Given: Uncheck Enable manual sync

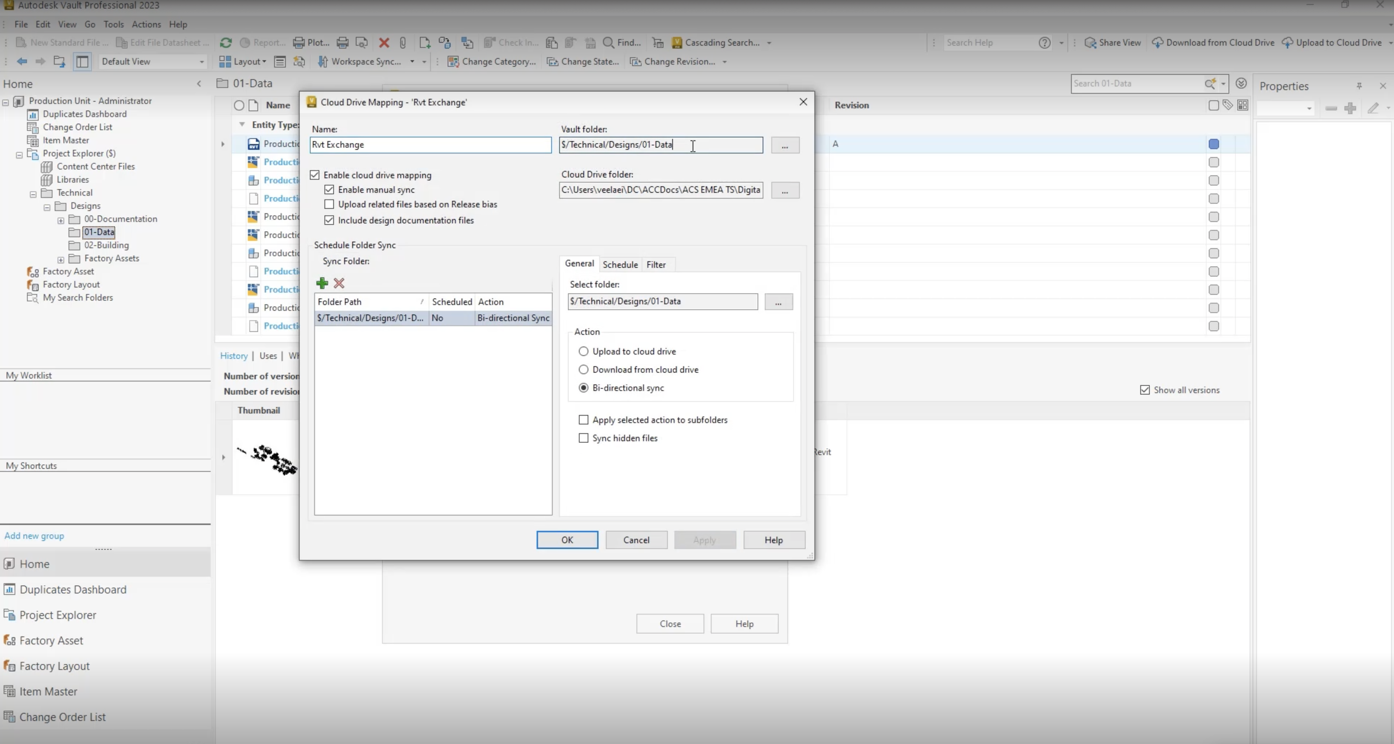Looking at the screenshot, I should (330, 189).
